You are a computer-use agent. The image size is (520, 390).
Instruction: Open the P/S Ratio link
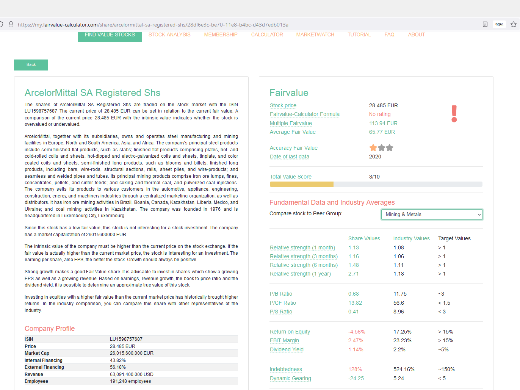pyautogui.click(x=281, y=312)
